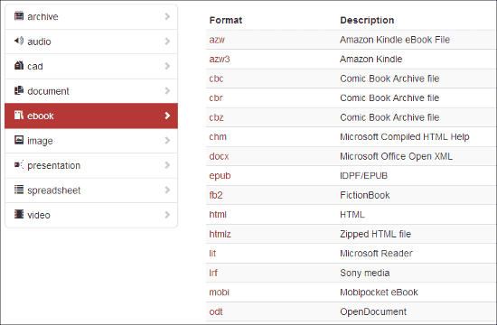The height and width of the screenshot is (325, 497).
Task: Open the docx format link
Action: (219, 156)
